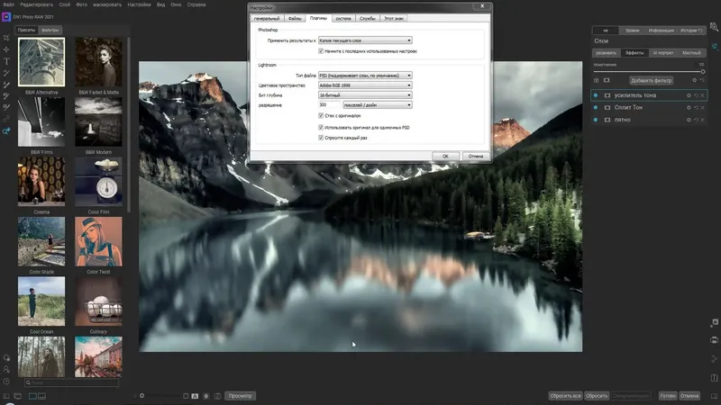Image resolution: width=721 pixels, height=405 pixels.
Task: Adjust the opacity slider handle in Effects panel
Action: [703, 72]
